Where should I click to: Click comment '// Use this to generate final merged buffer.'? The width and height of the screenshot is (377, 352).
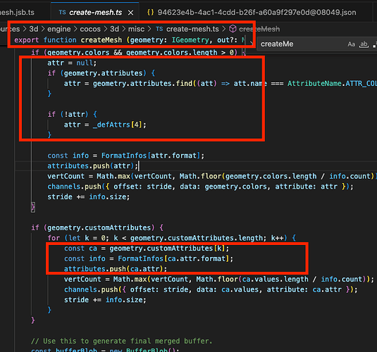click(122, 341)
